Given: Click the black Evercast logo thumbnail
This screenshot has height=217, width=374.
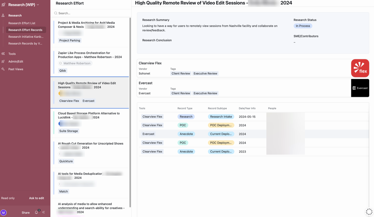Looking at the screenshot, I should click(360, 88).
